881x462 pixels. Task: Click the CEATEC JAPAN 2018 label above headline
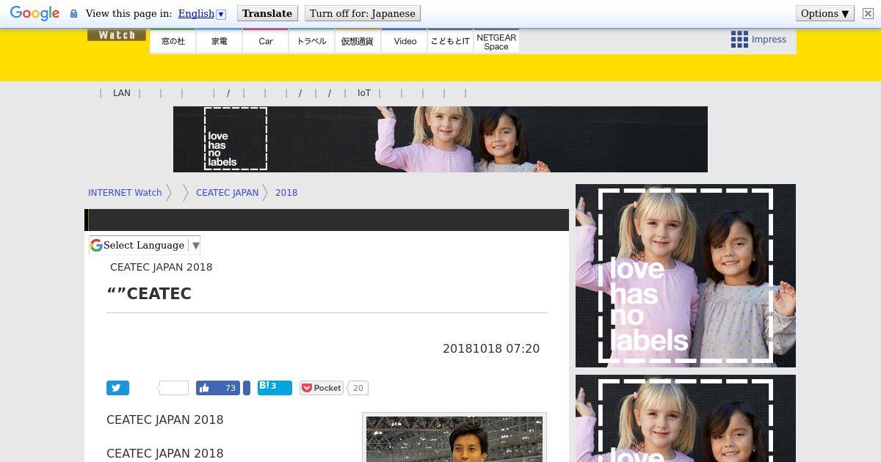pyautogui.click(x=162, y=267)
